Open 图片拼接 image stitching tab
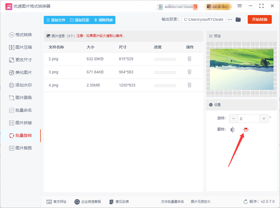The width and height of the screenshot is (280, 208). point(20,123)
